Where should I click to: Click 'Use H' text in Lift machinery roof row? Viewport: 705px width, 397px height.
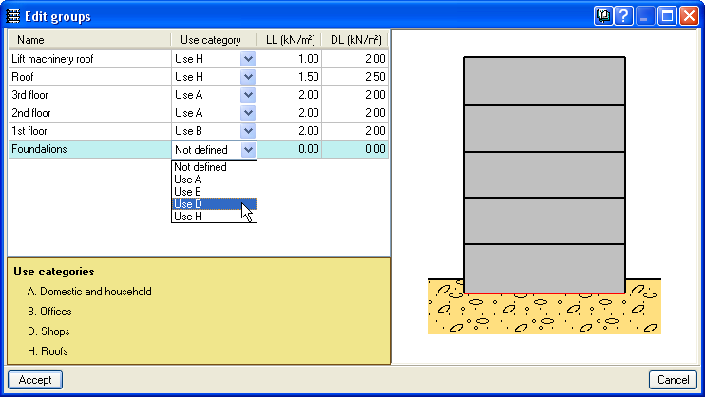coord(189,59)
